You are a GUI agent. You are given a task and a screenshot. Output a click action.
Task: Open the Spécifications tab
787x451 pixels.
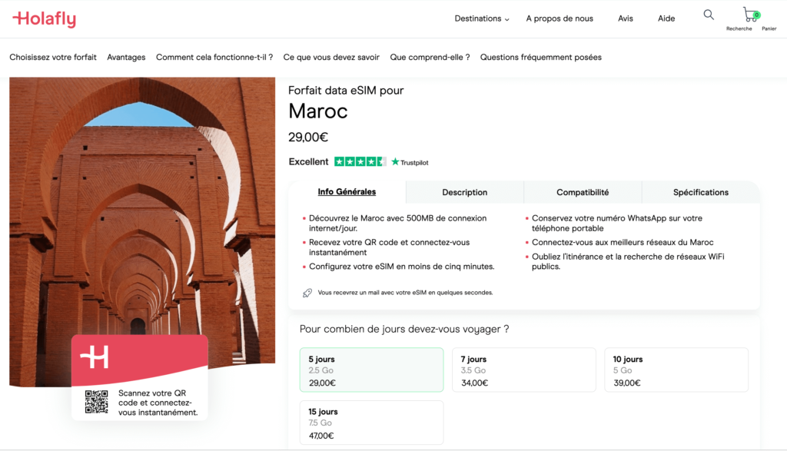pos(700,192)
